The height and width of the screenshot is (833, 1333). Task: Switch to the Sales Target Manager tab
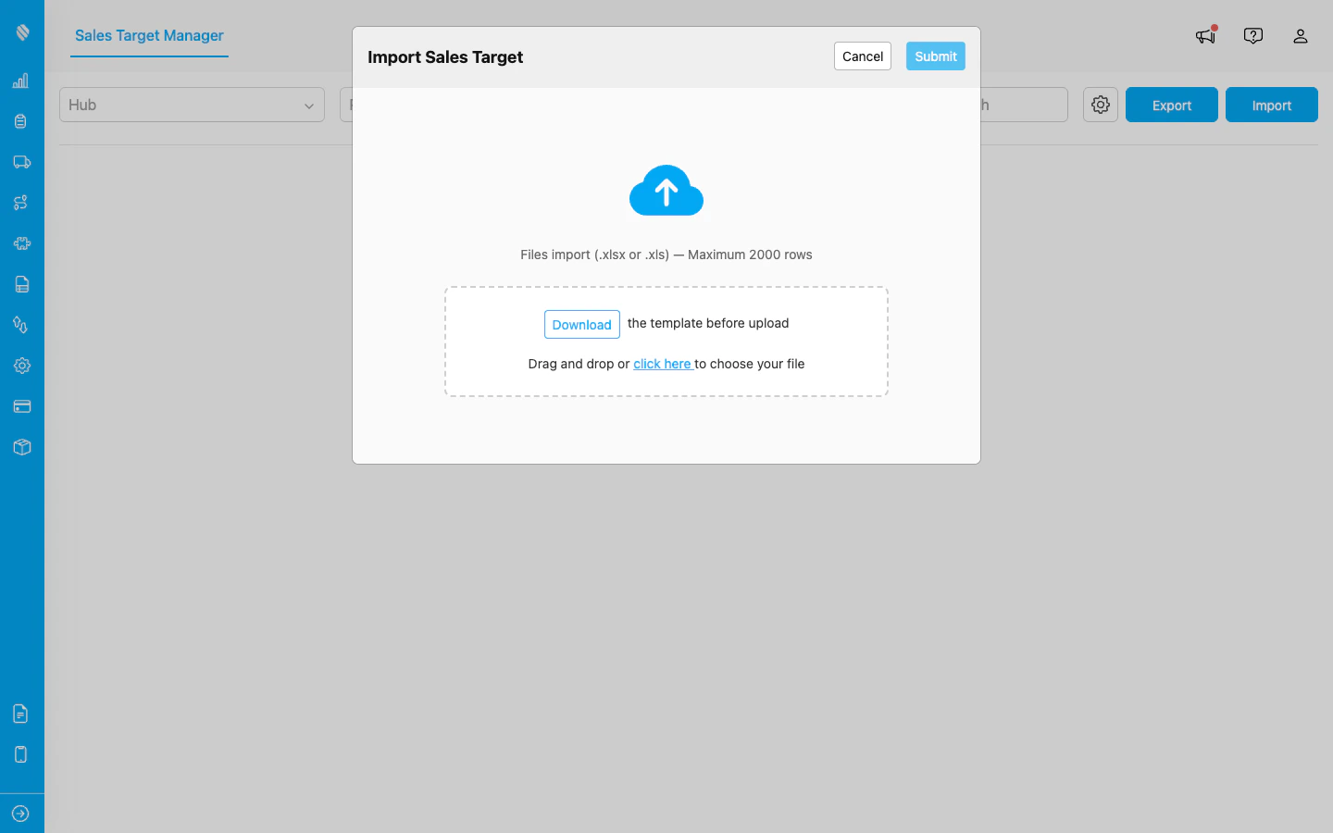tap(148, 36)
